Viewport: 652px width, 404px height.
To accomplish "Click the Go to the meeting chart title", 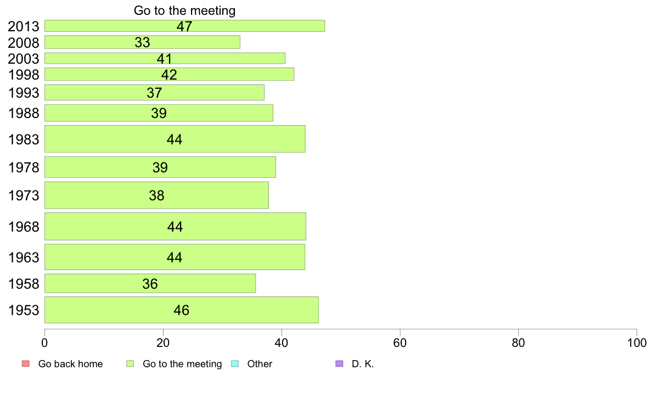I will 184,10.
